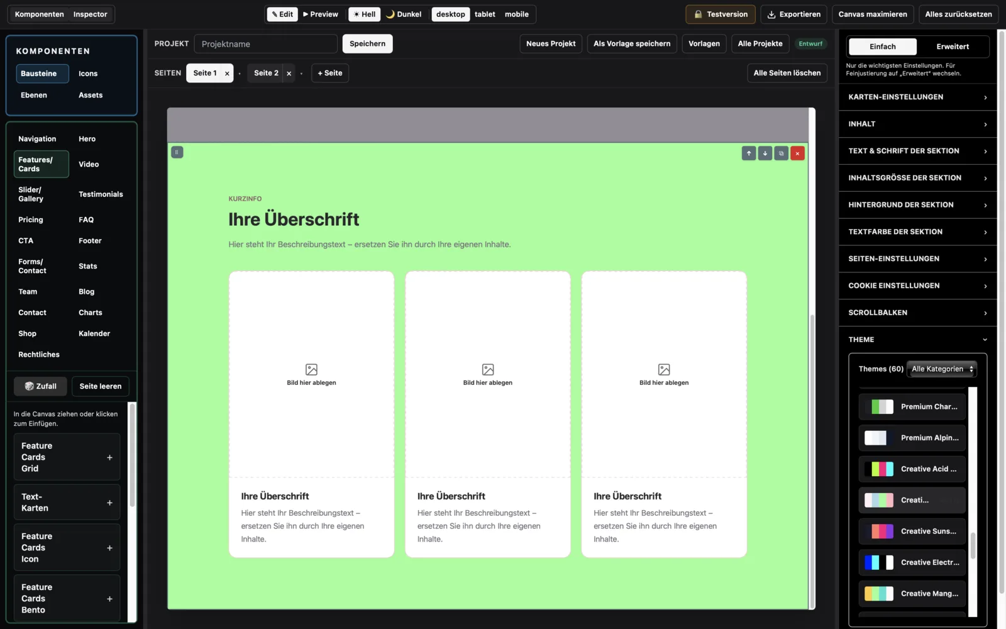1006x629 pixels.
Task: Enable the Dunkel dark theme
Action: pyautogui.click(x=404, y=14)
